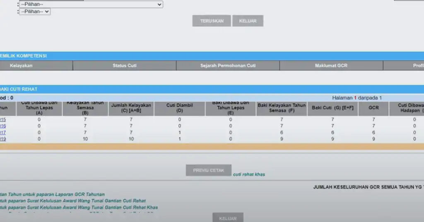Click the Baki Cuti (G) [E+F] header

coord(332,108)
